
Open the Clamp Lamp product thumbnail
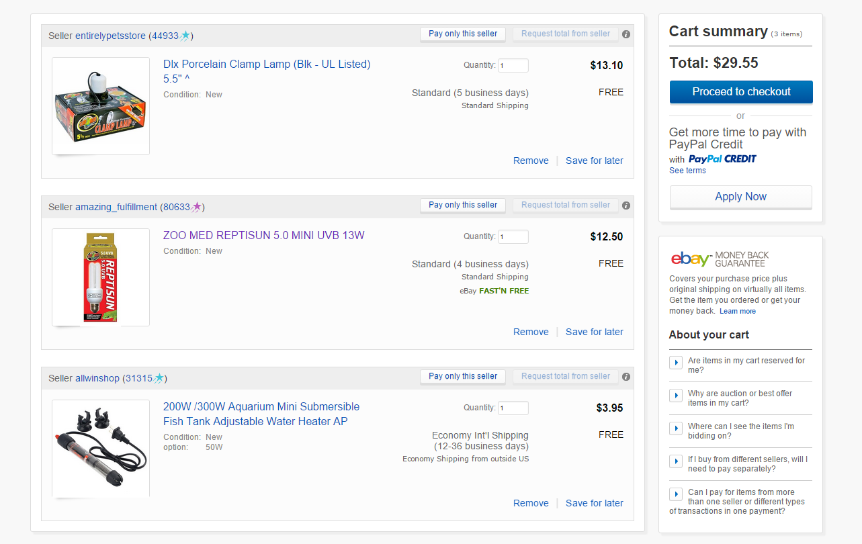point(101,106)
